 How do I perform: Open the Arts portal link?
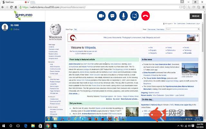coord(151,47)
